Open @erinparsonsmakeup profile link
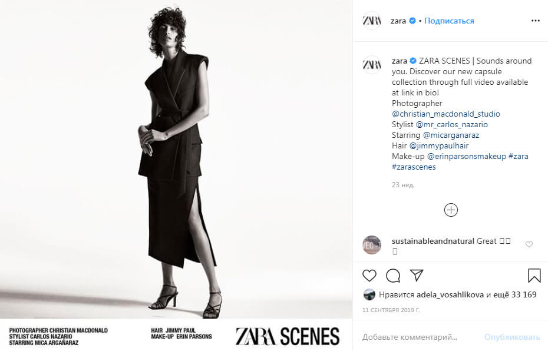Viewport: 548px width, 351px height. coord(467,157)
